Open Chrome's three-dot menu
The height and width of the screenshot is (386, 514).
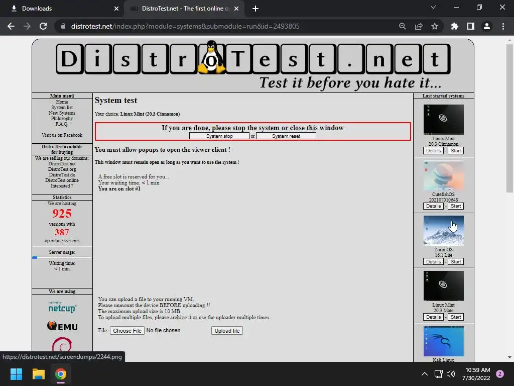click(503, 26)
